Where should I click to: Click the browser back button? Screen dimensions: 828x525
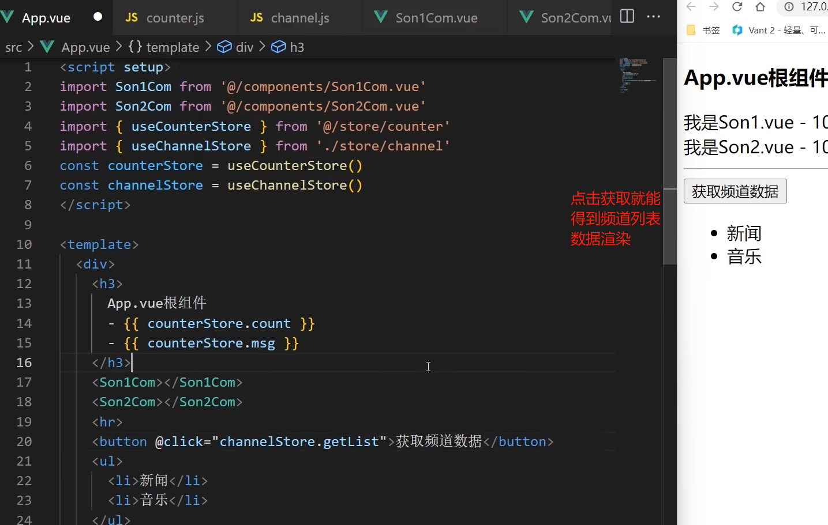click(x=691, y=7)
